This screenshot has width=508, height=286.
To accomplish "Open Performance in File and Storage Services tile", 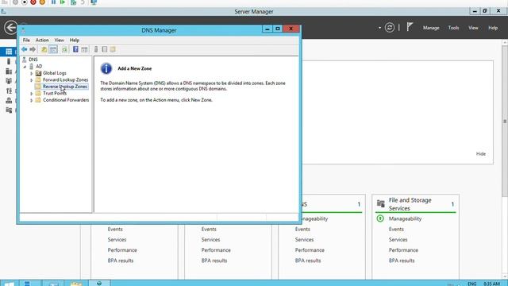I will pyautogui.click(x=403, y=250).
